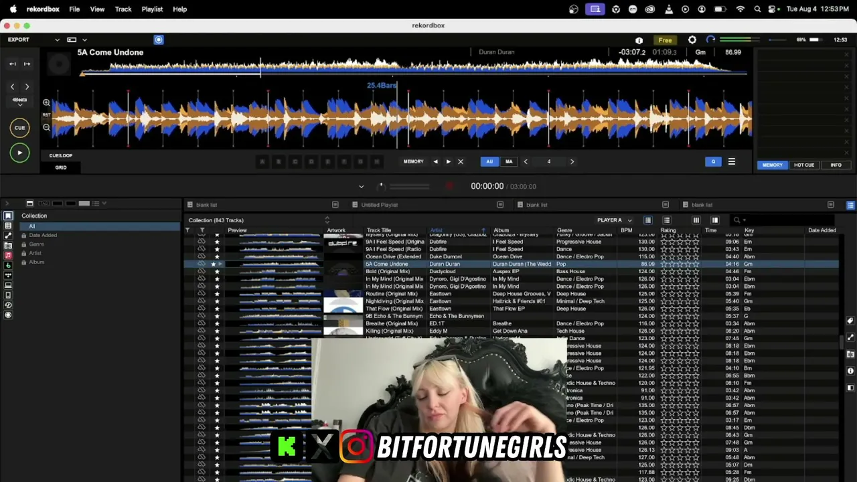
Task: Enable the MA manual loop mode
Action: (509, 161)
